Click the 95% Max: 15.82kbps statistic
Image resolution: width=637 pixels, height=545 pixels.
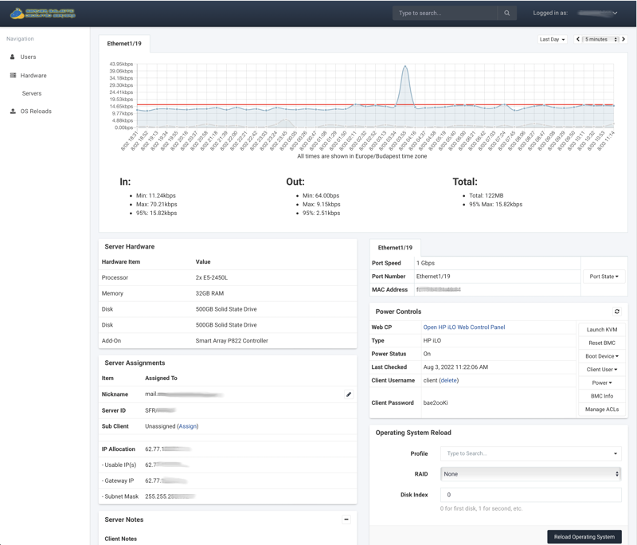pos(495,205)
